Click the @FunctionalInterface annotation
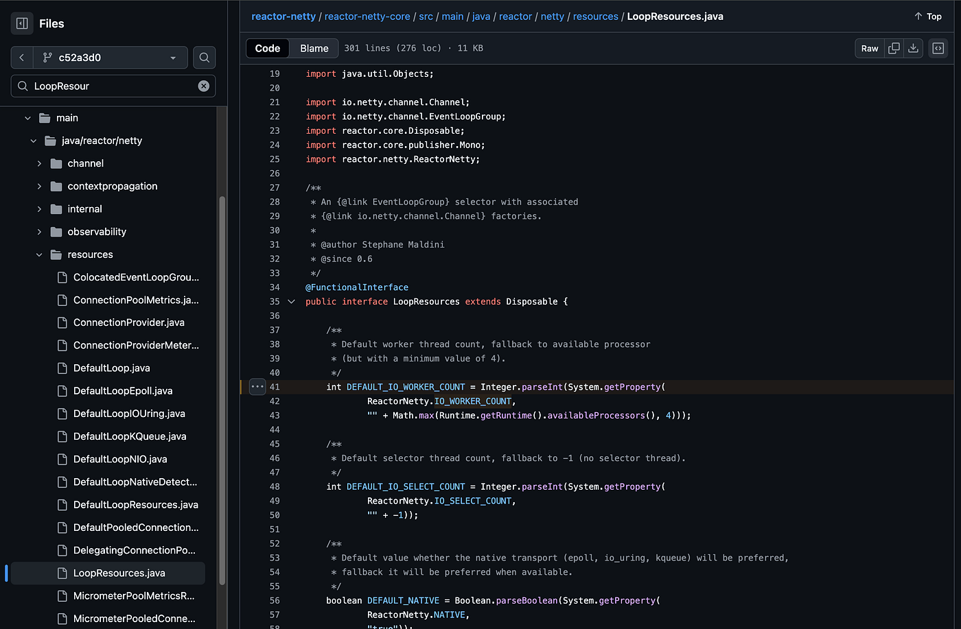This screenshot has height=629, width=961. point(357,287)
